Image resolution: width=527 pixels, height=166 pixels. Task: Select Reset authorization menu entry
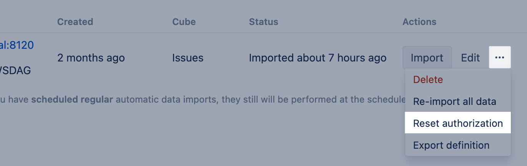point(458,123)
